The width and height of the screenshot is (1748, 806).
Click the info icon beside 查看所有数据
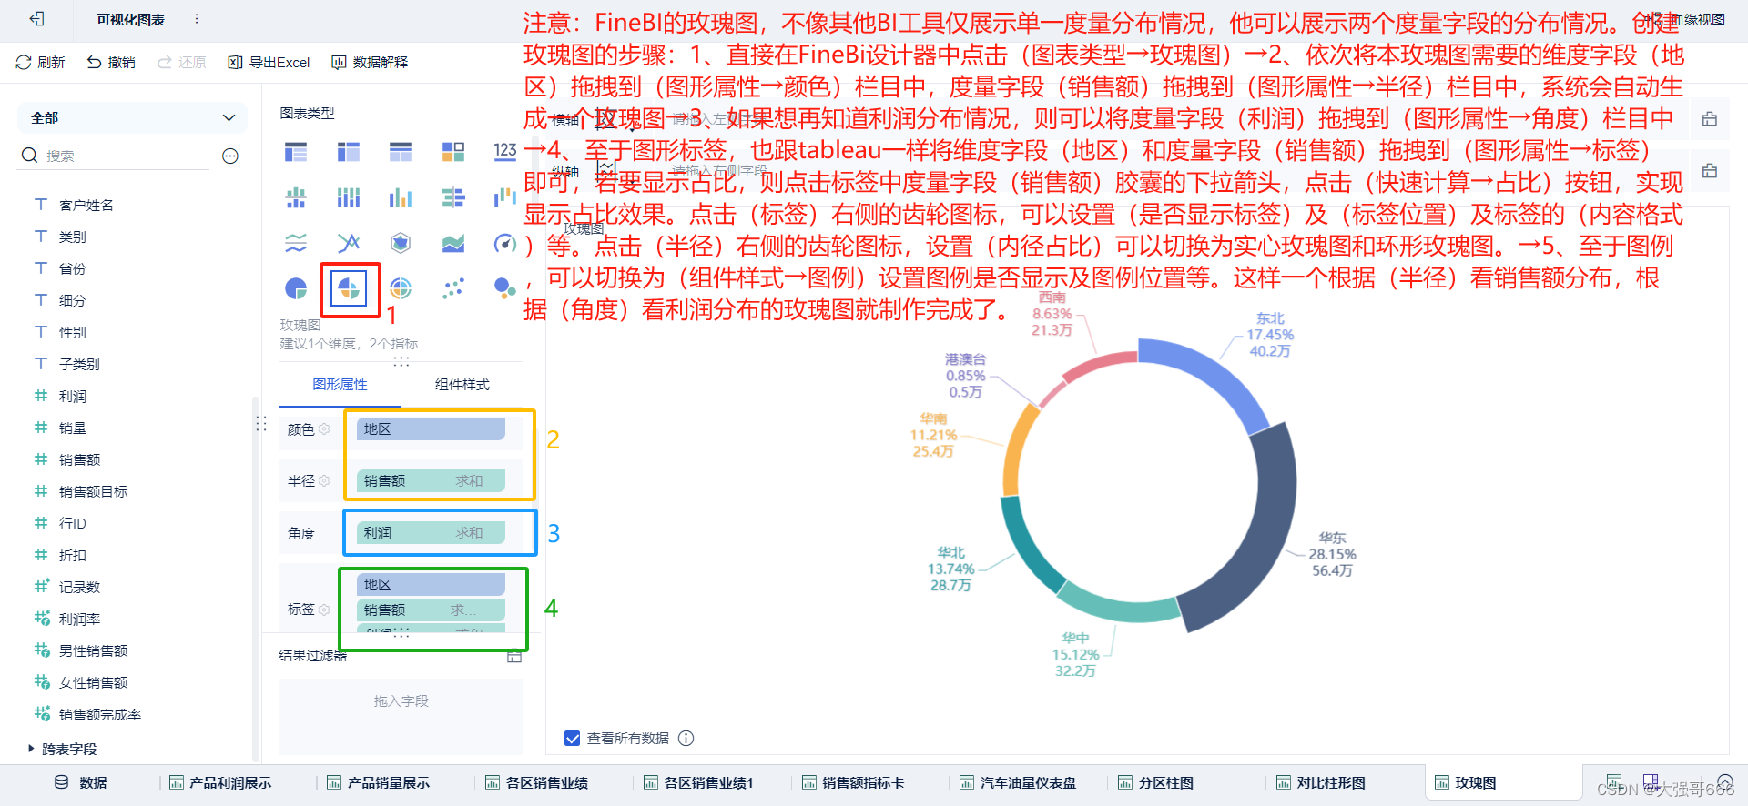(x=686, y=738)
